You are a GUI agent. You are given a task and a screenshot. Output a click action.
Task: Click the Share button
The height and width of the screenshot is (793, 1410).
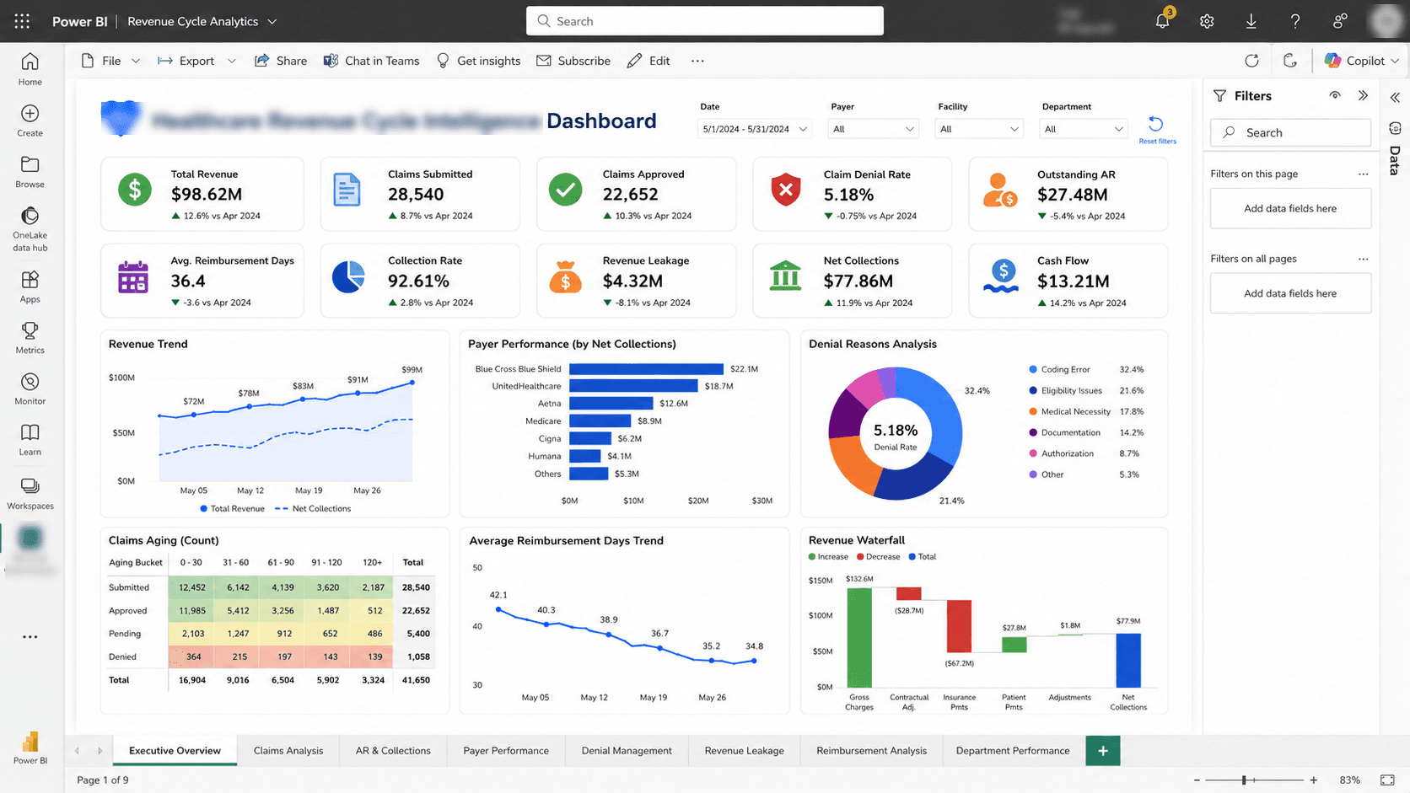[281, 61]
